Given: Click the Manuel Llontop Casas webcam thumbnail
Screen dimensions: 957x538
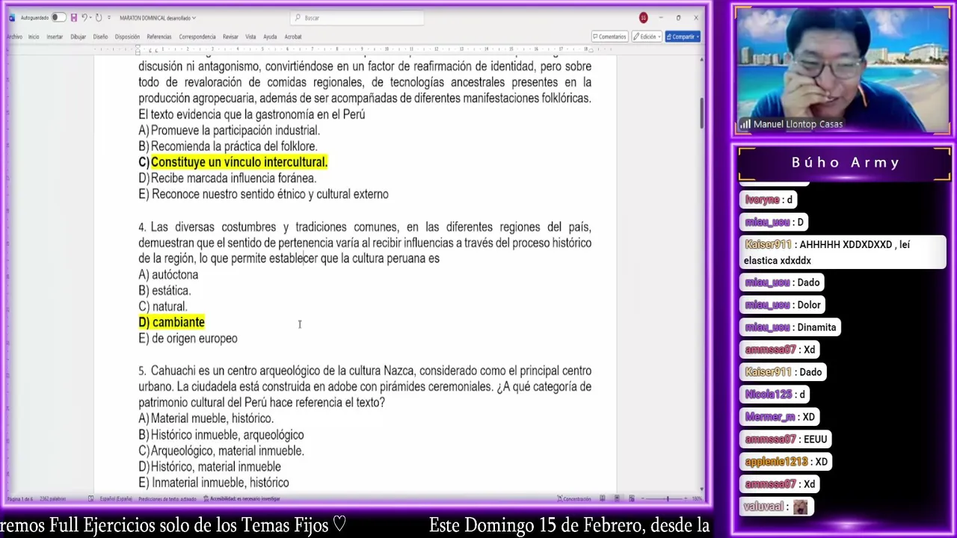Looking at the screenshot, I should [843, 71].
